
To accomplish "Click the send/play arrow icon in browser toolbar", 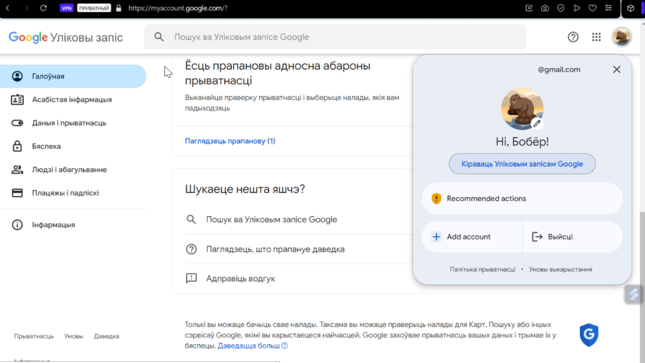I will tap(577, 8).
